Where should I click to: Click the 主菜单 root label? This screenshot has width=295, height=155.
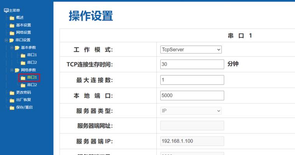pos(14,10)
